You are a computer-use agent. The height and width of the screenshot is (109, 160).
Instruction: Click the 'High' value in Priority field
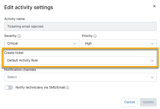[x=88, y=43]
